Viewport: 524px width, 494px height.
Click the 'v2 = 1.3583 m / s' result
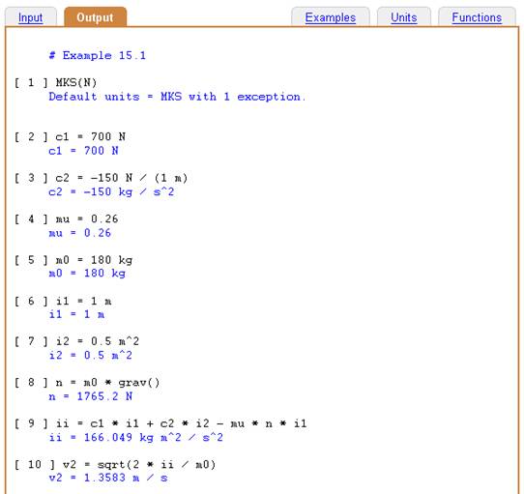pyautogui.click(x=108, y=478)
